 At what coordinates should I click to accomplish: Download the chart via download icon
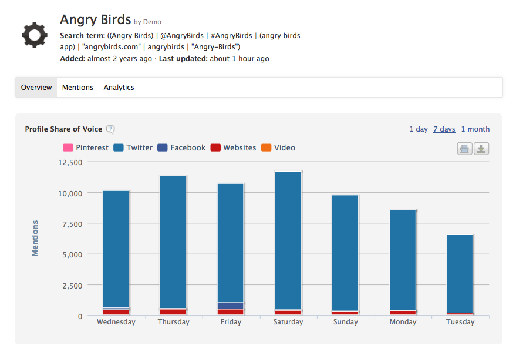click(481, 149)
